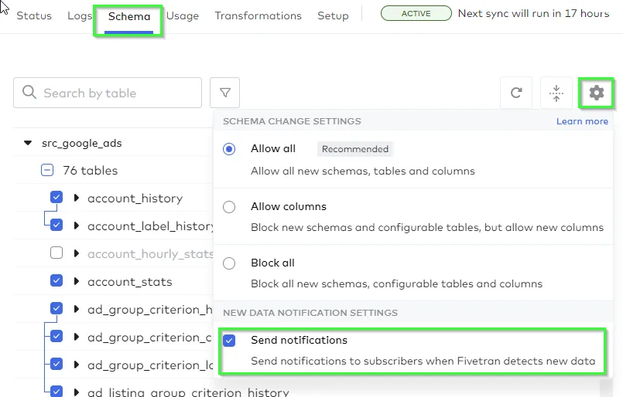The image size is (623, 397).
Task: Toggle the 76 tables select-all checkbox
Action: (x=47, y=171)
